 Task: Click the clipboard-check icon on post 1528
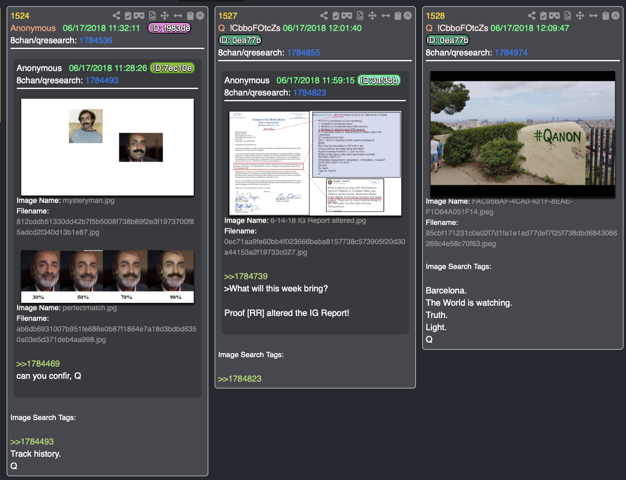[x=543, y=16]
